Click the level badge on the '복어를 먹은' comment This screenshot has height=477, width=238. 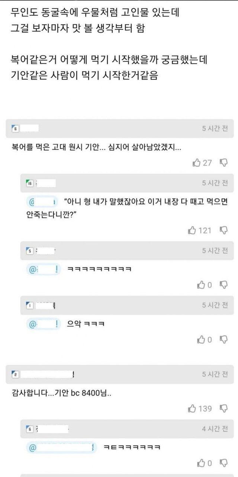coord(15,129)
